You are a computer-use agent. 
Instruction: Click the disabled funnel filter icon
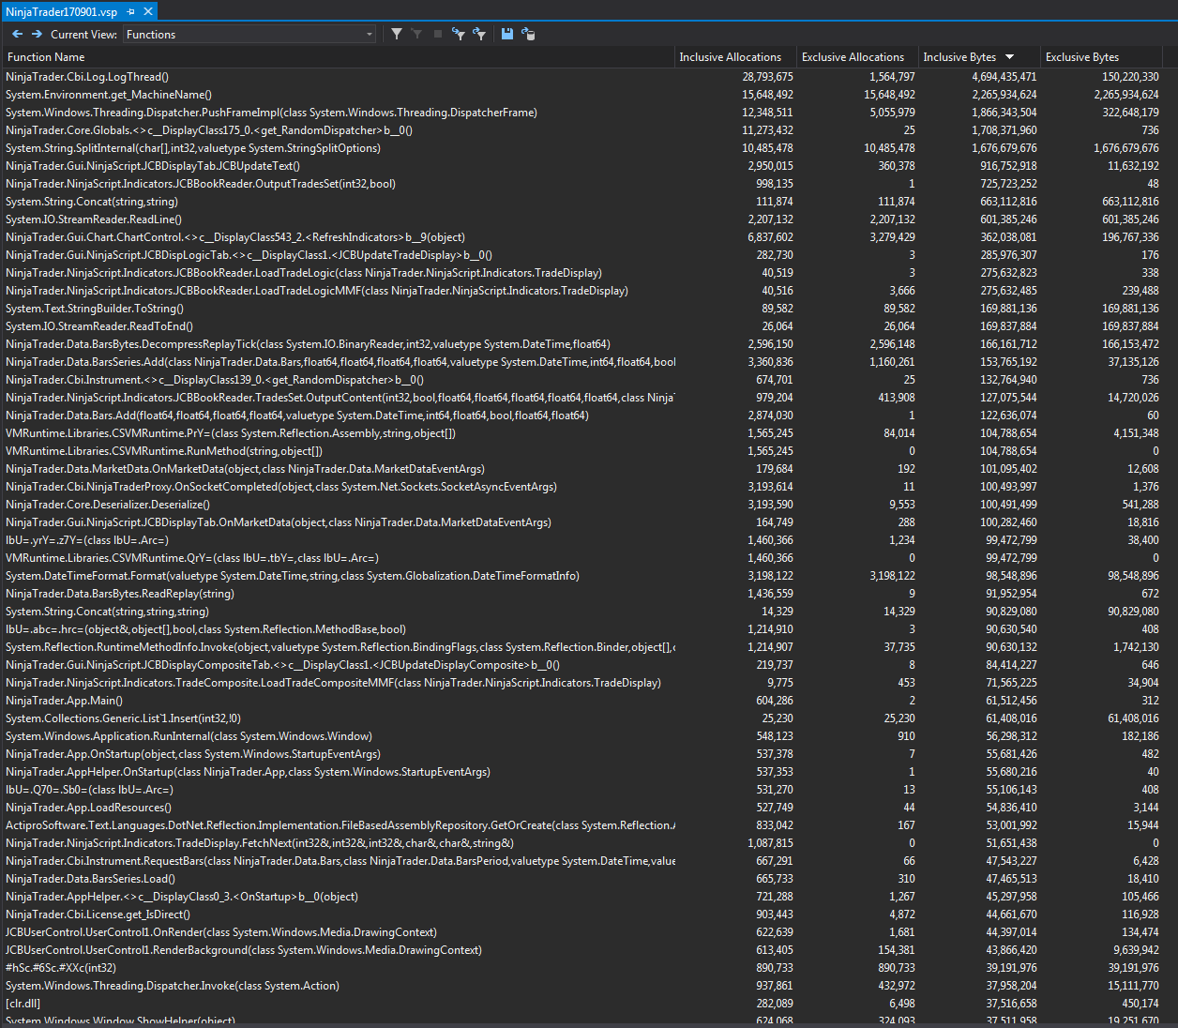(416, 34)
